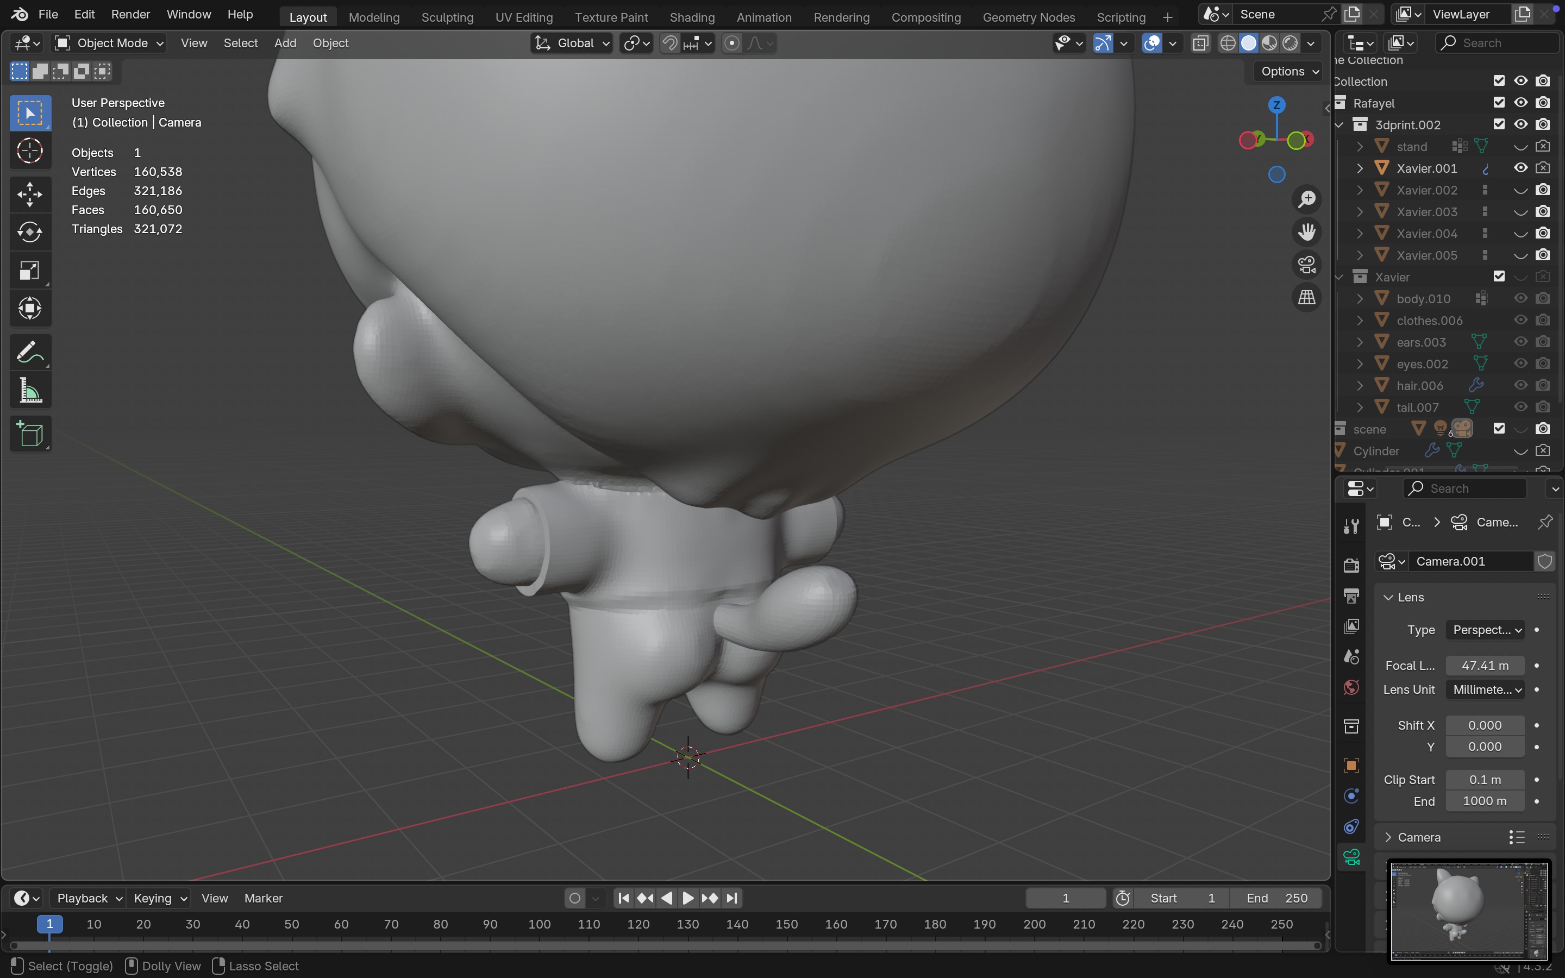Viewport: 1565px width, 978px height.
Task: Open the Object properties tab
Action: [x=1351, y=766]
